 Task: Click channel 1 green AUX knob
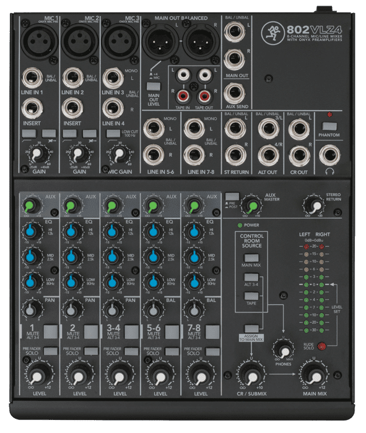[x=31, y=206]
